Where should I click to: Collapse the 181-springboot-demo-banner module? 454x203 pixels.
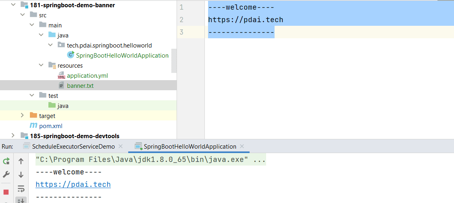pos(13,5)
